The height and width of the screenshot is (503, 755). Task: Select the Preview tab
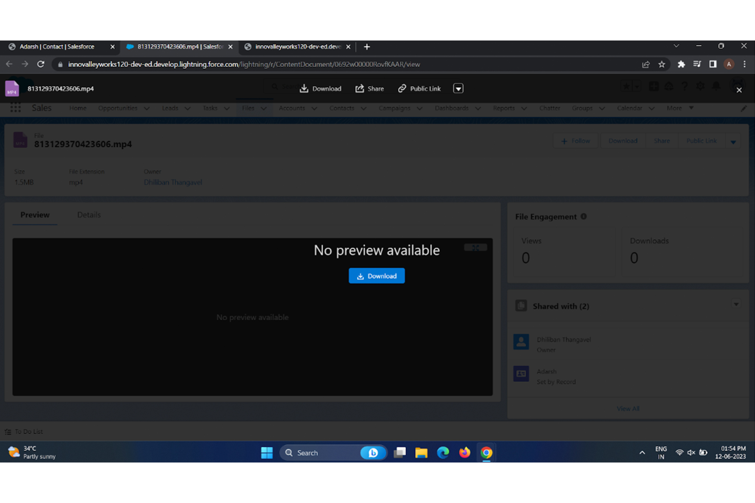tap(35, 215)
